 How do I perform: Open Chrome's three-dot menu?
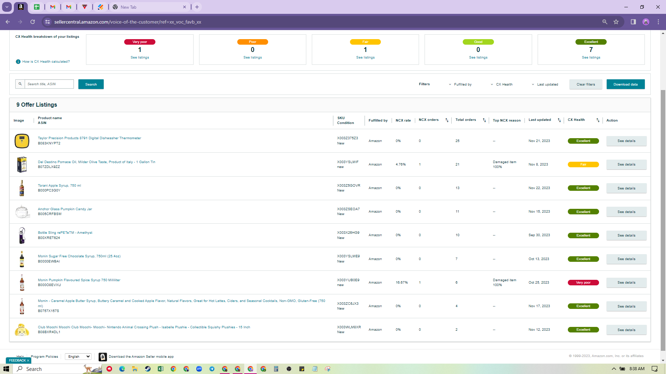(x=658, y=22)
